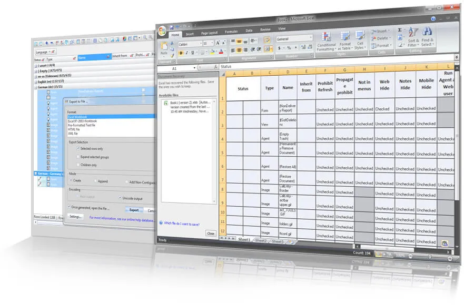
Task: Switch to the Data ribbon tab
Action: point(249,30)
